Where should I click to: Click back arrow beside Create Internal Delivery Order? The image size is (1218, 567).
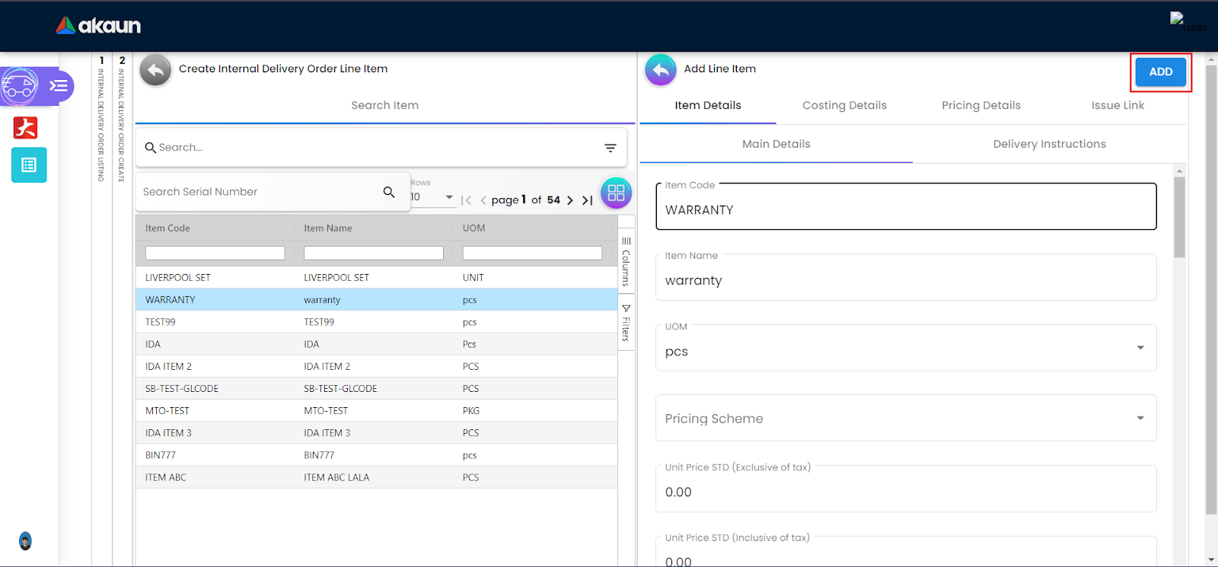pos(155,70)
